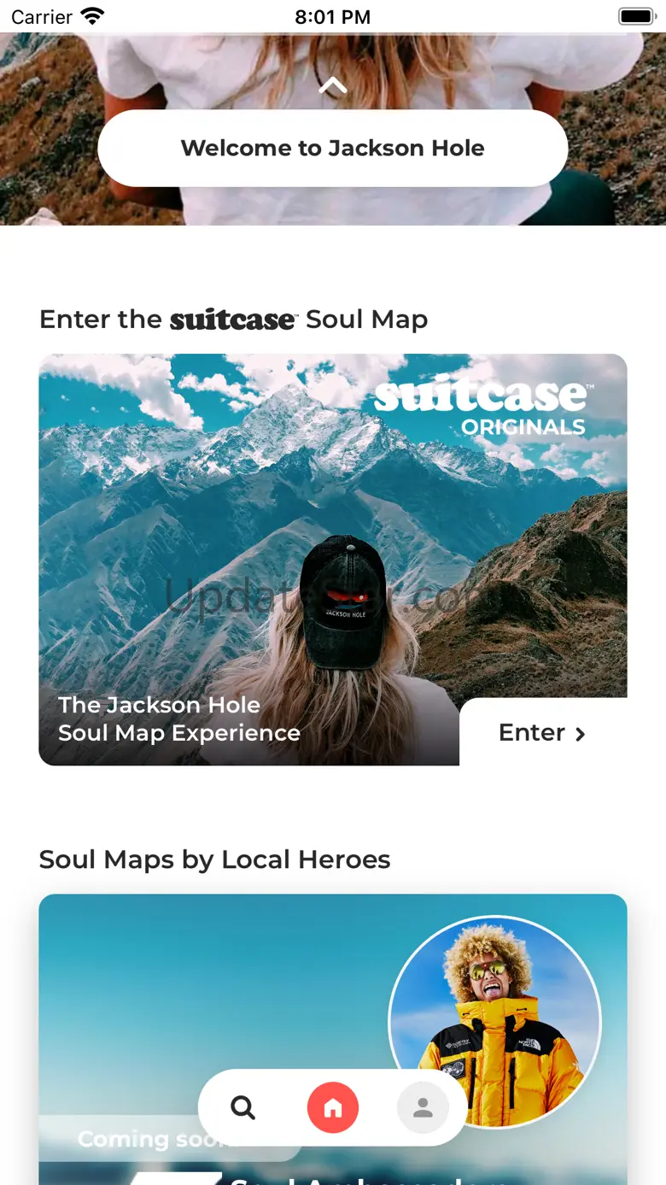The height and width of the screenshot is (1185, 666).
Task: Tap the Wi-Fi icon in status bar
Action: click(x=91, y=16)
